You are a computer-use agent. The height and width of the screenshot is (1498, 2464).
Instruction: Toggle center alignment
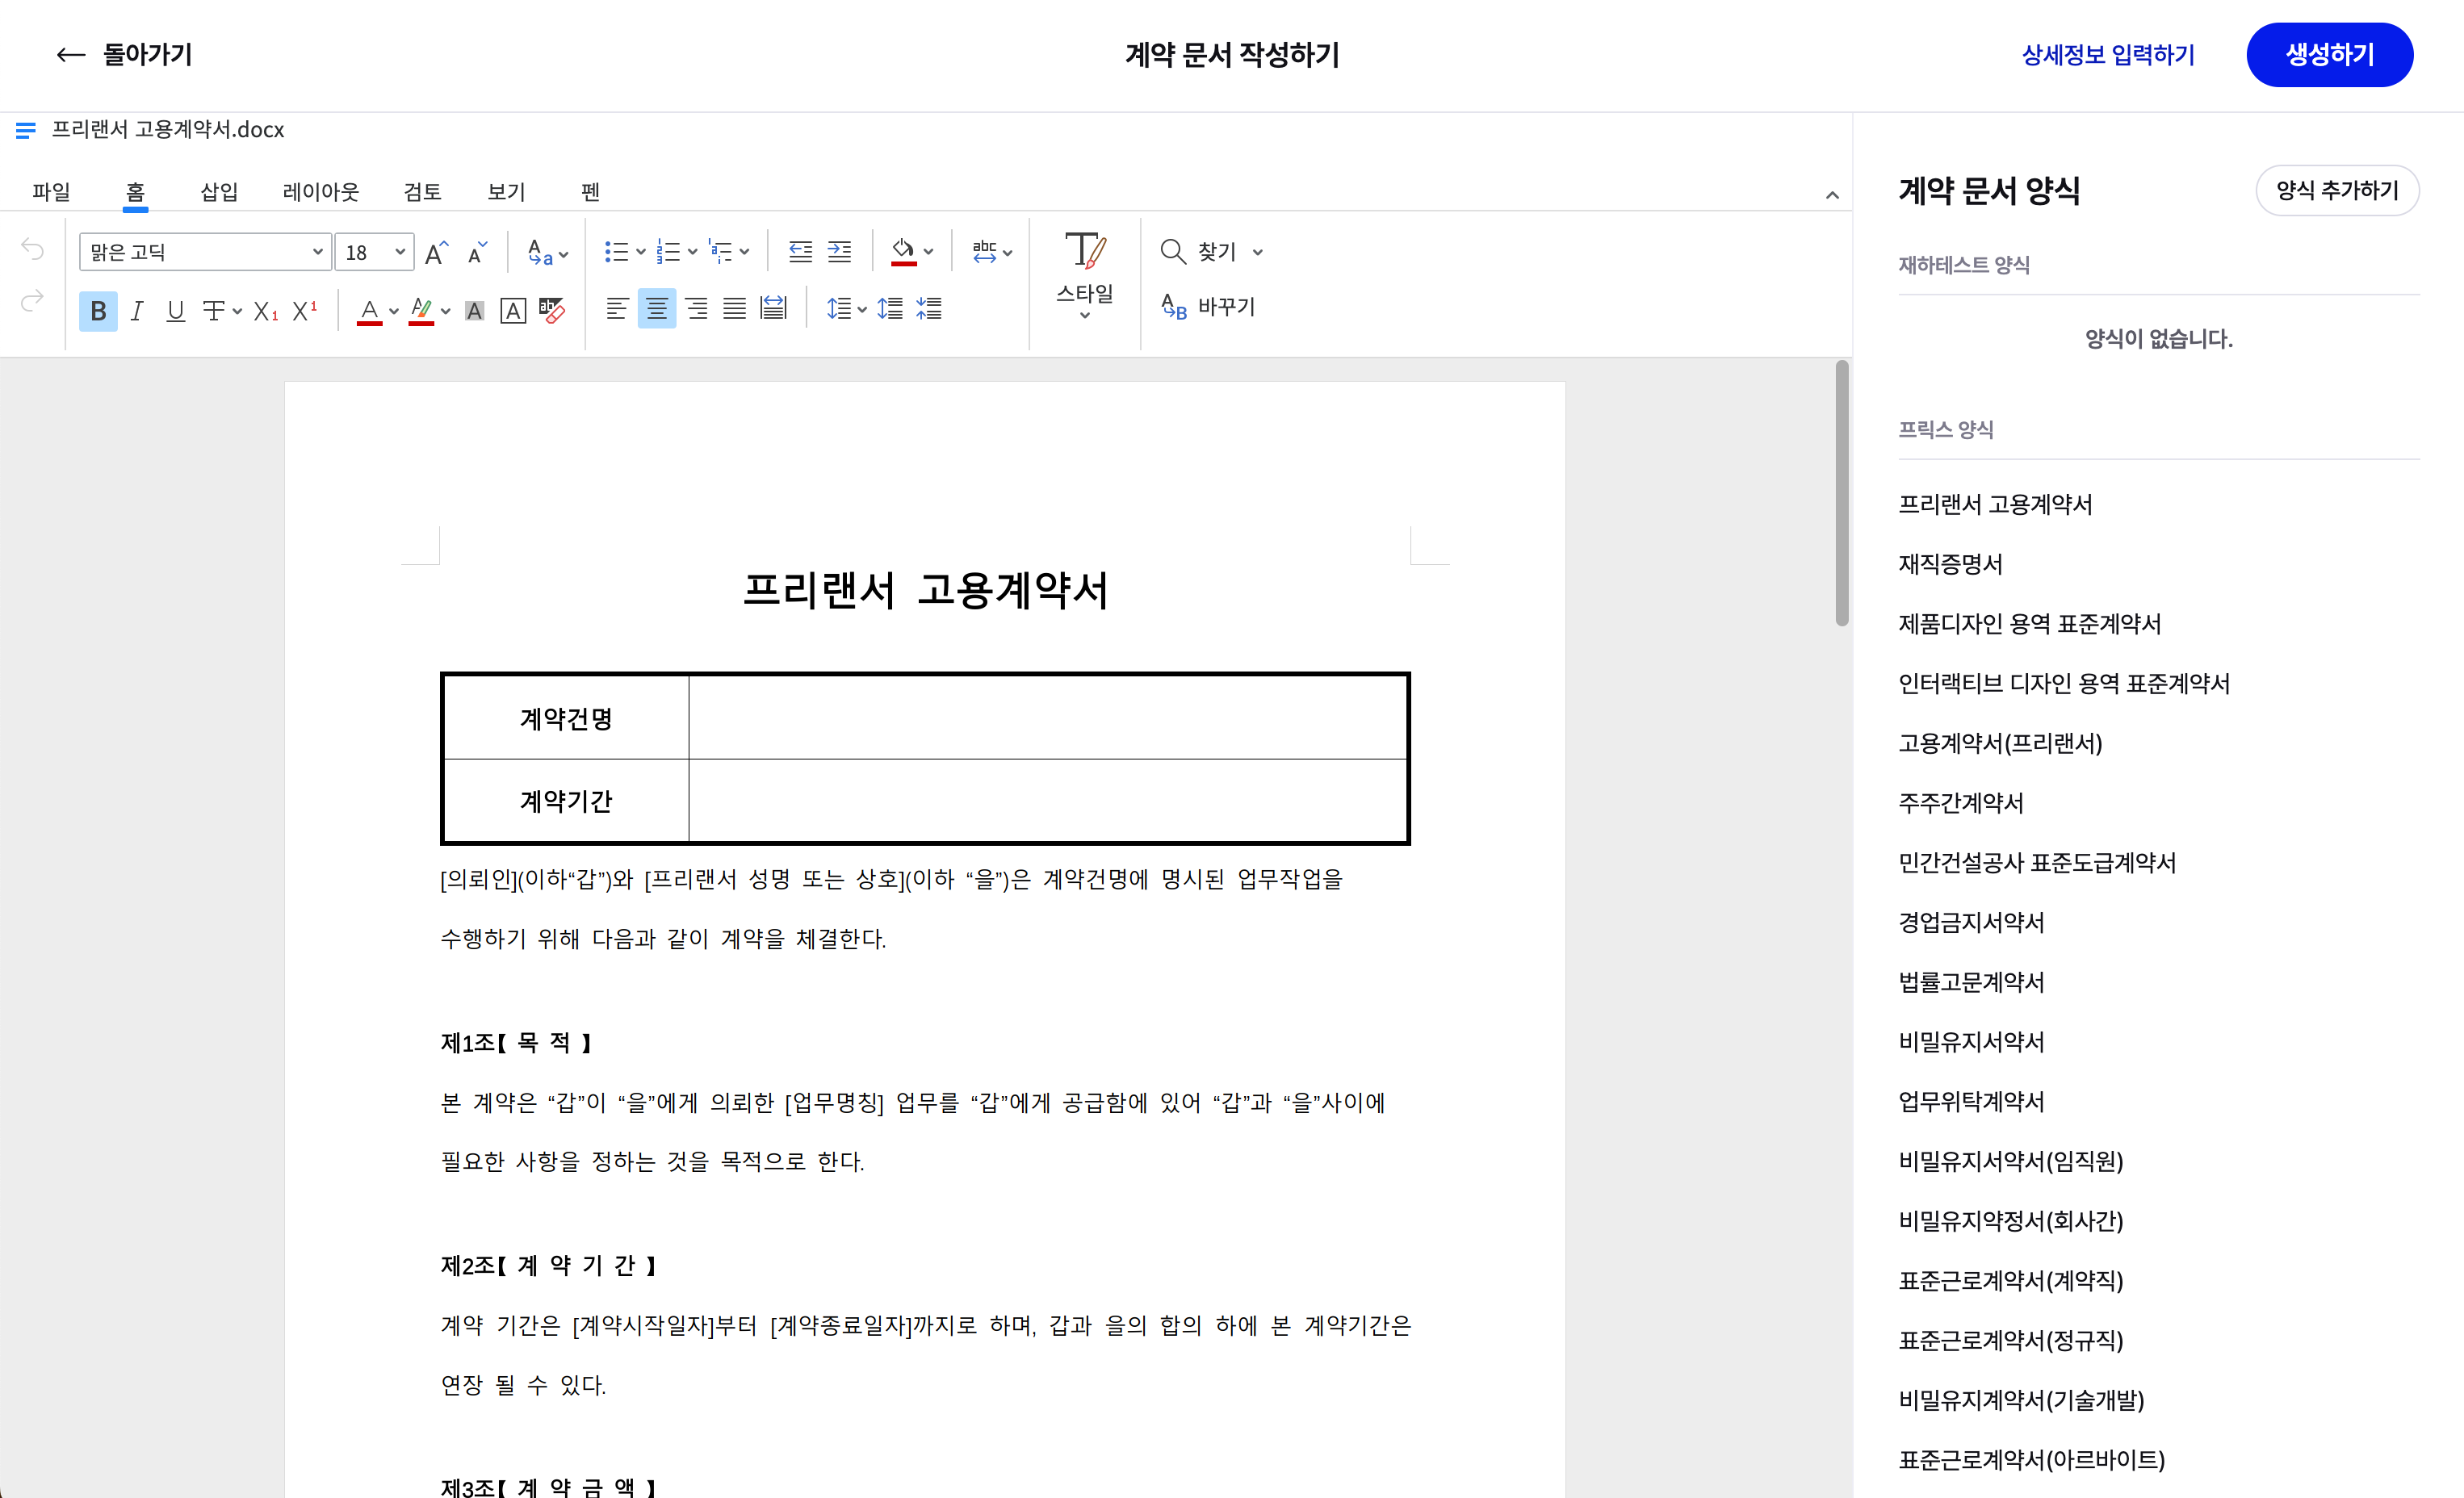pos(656,308)
